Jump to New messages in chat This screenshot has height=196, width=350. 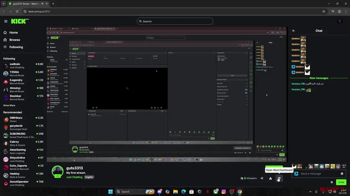tap(319, 78)
